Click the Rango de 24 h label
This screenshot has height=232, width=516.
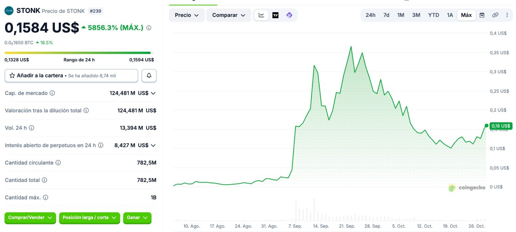pos(79,60)
